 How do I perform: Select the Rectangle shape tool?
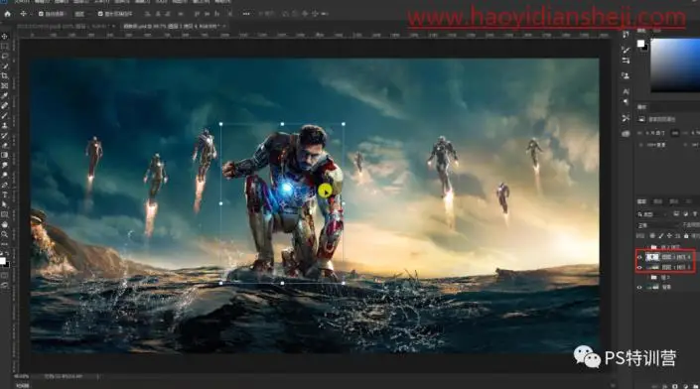pos(4,214)
